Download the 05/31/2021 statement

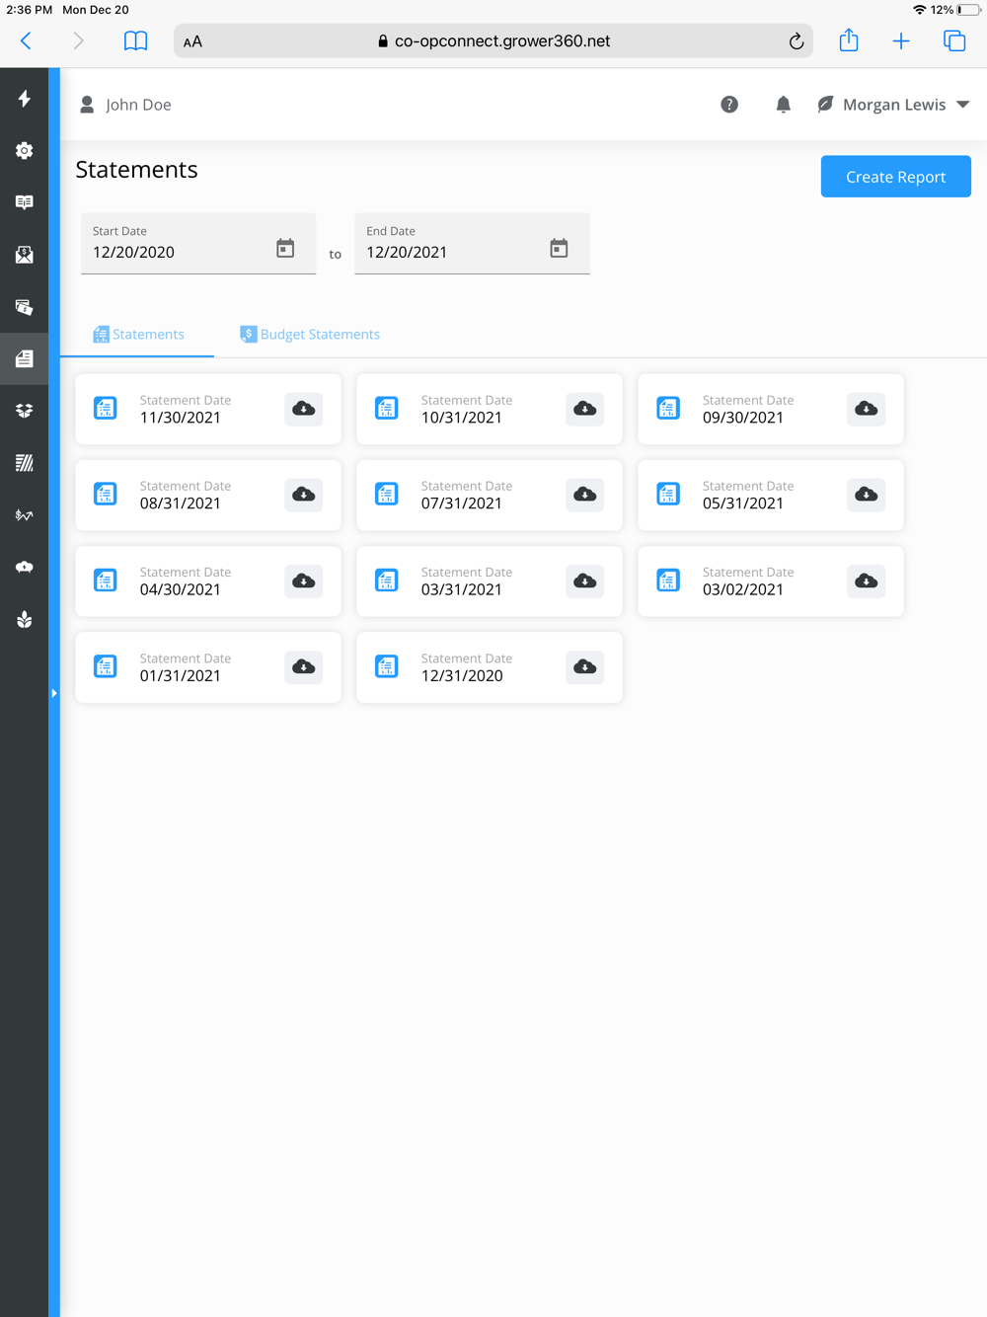[x=866, y=495]
